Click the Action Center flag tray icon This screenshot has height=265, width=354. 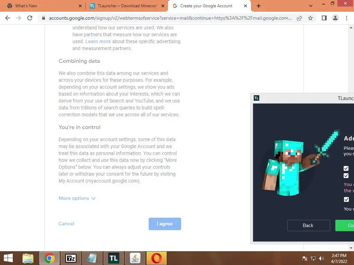pyautogui.click(x=305, y=258)
